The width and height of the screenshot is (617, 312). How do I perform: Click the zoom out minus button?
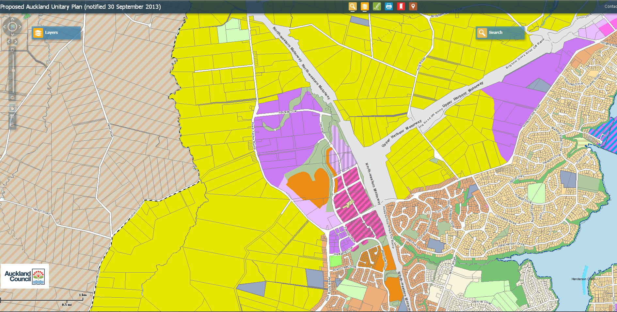coord(12,98)
